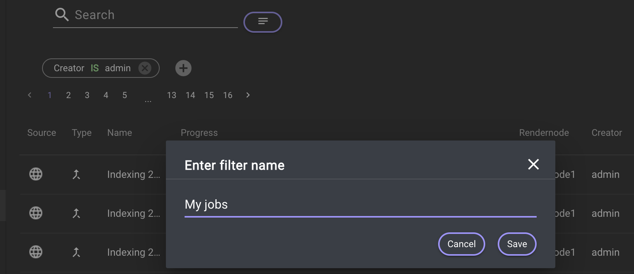Click the IS operator in filter chip
Image resolution: width=634 pixels, height=274 pixels.
tap(95, 68)
